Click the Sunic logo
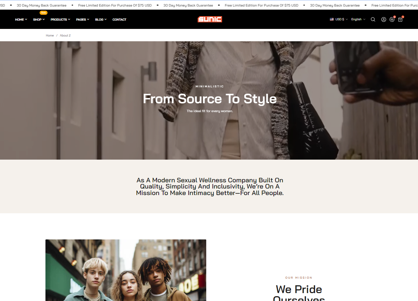The width and height of the screenshot is (418, 301). [x=210, y=19]
